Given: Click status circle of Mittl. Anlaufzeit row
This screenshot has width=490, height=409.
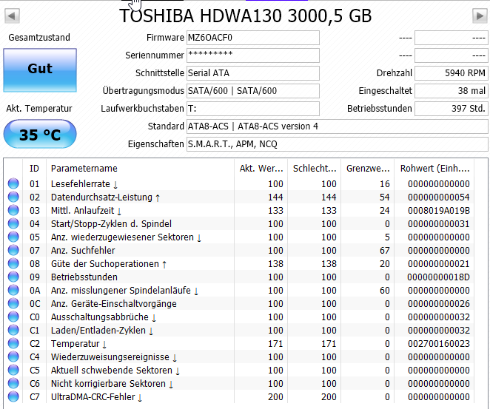Looking at the screenshot, I should (x=13, y=210).
